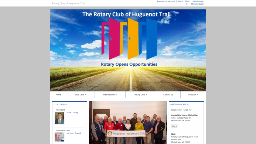Click the Rotary Opens Opportunities banner image
The image size is (256, 144).
[128, 50]
